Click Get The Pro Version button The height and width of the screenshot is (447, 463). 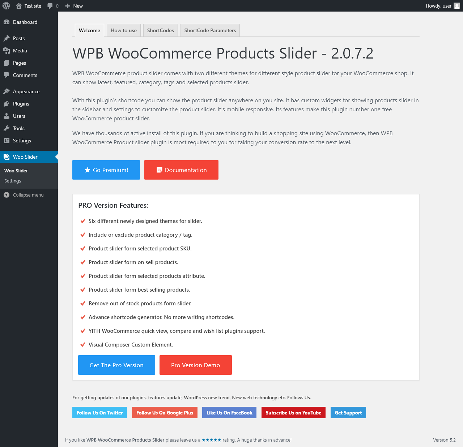[x=116, y=365]
